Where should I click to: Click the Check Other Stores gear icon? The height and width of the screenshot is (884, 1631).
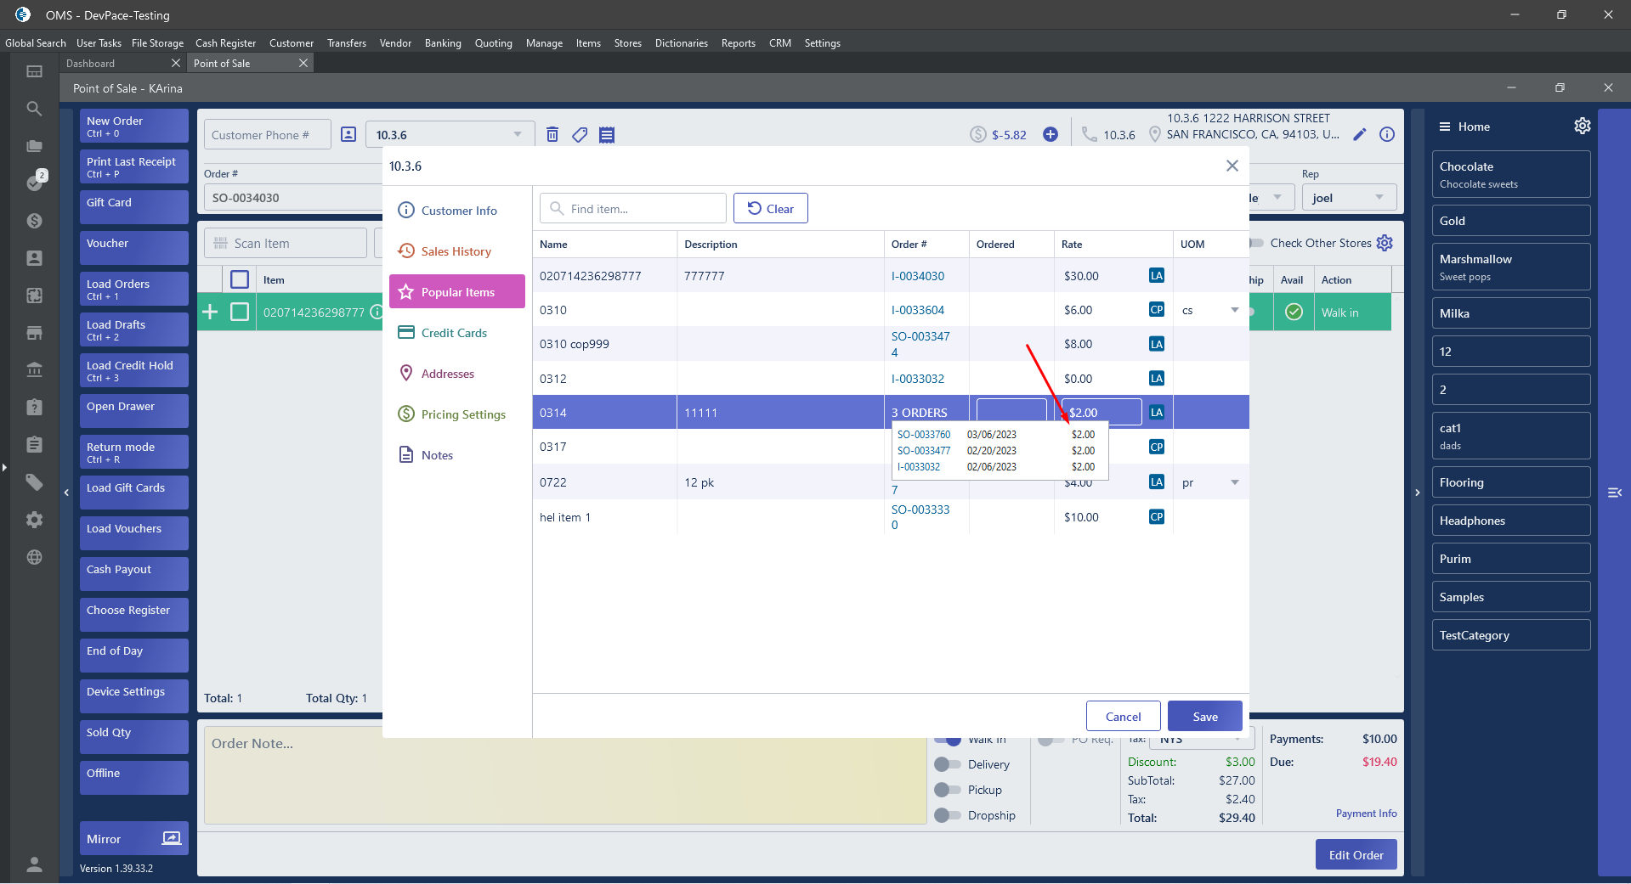point(1385,243)
